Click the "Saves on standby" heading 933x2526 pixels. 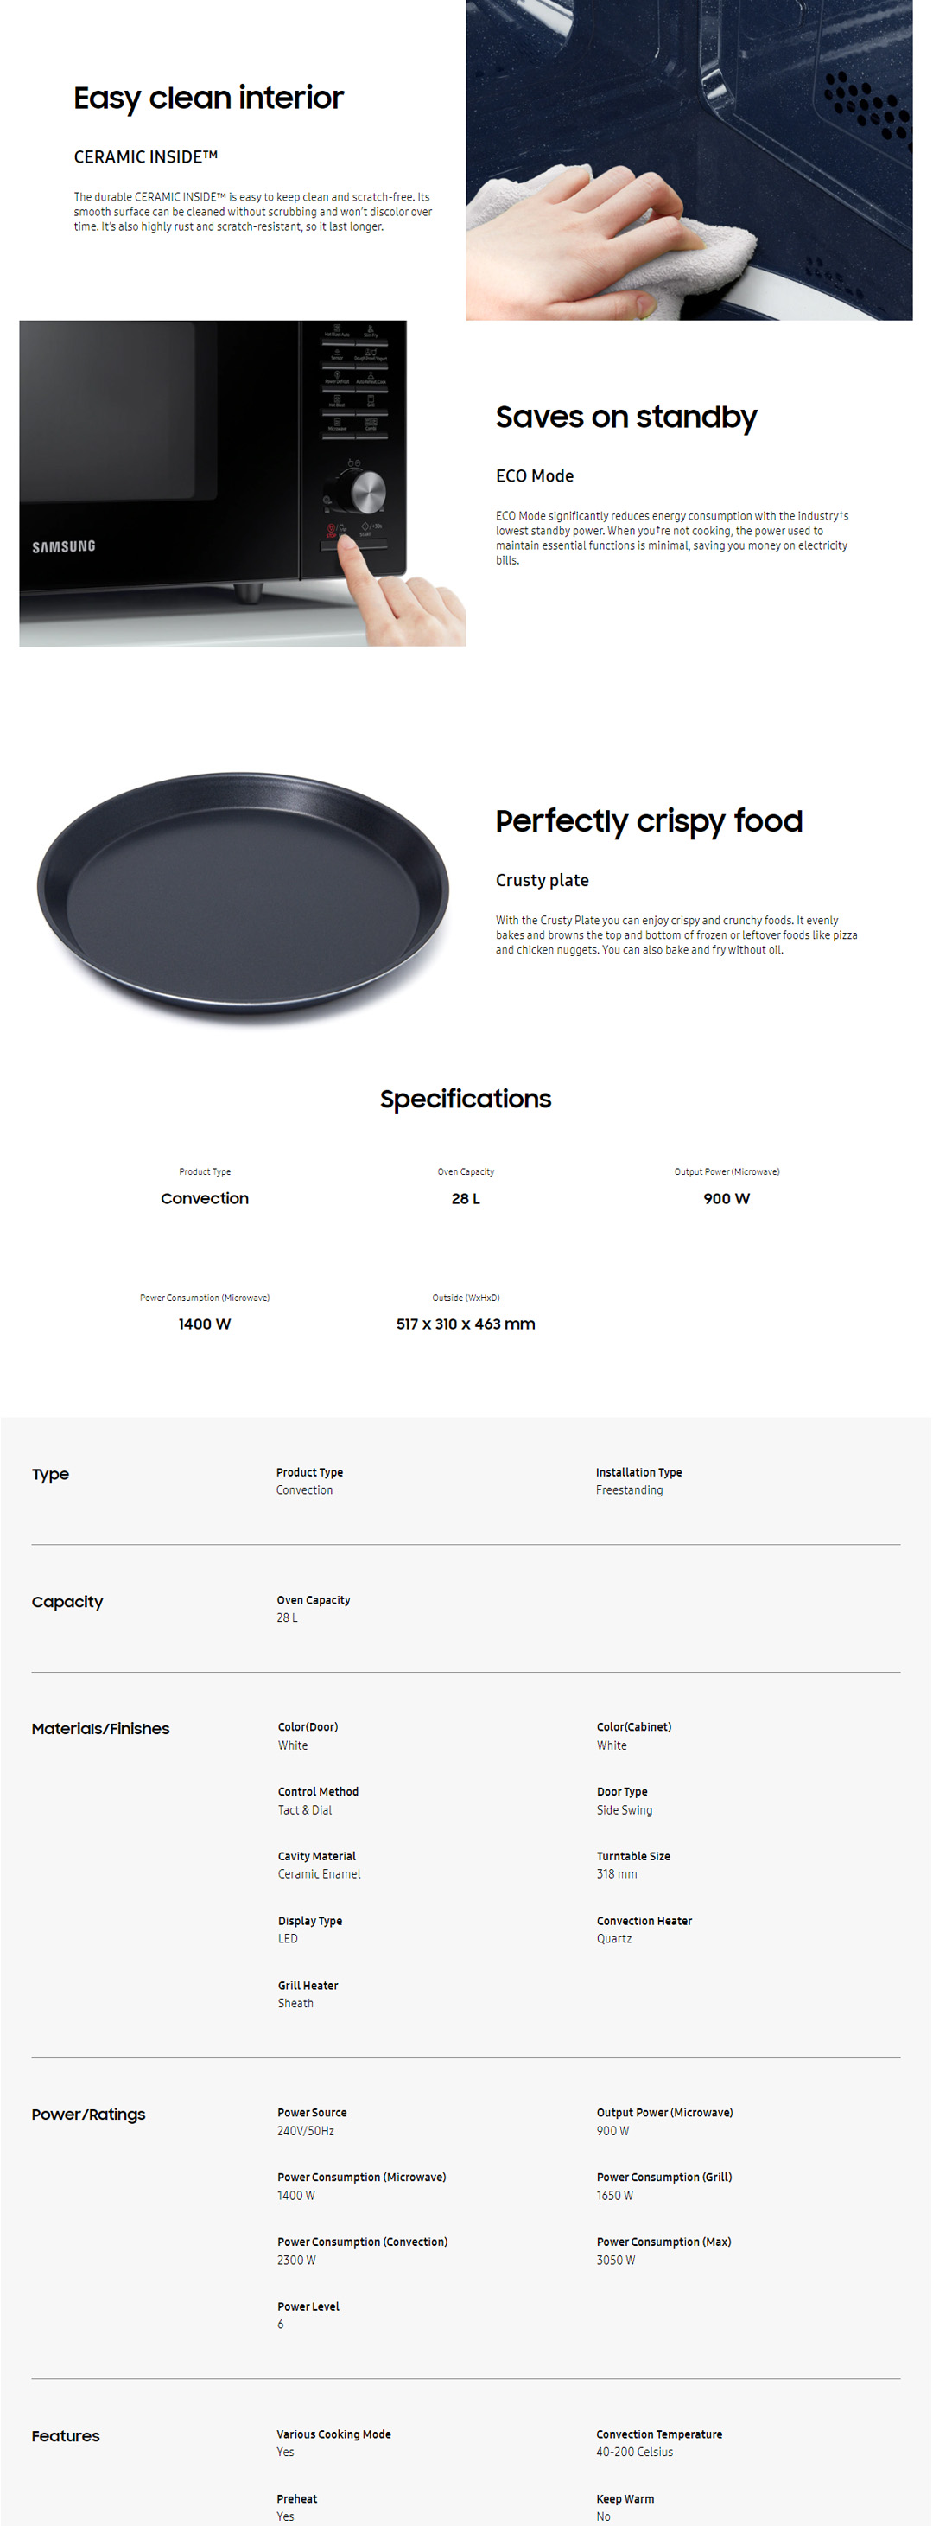pos(626,418)
